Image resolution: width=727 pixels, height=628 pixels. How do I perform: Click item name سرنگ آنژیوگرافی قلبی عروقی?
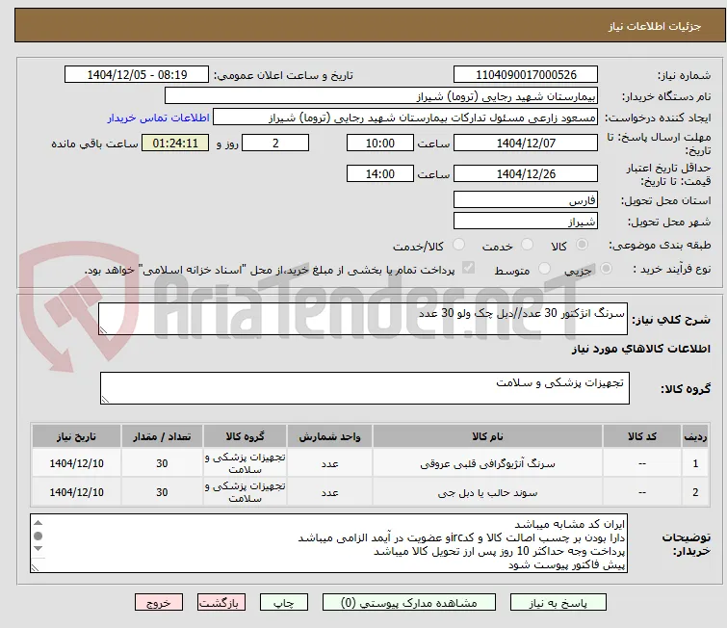point(488,463)
